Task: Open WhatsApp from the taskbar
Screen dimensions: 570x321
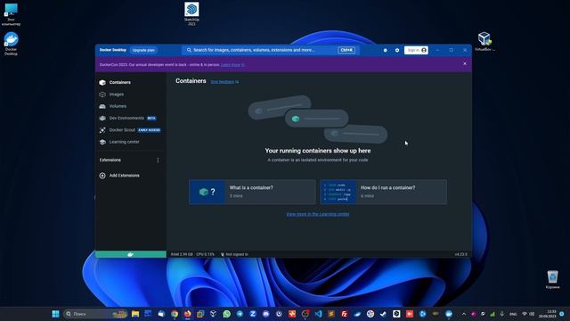Action: [227, 314]
